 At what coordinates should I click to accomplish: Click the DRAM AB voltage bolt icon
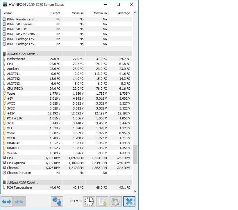[4, 143]
